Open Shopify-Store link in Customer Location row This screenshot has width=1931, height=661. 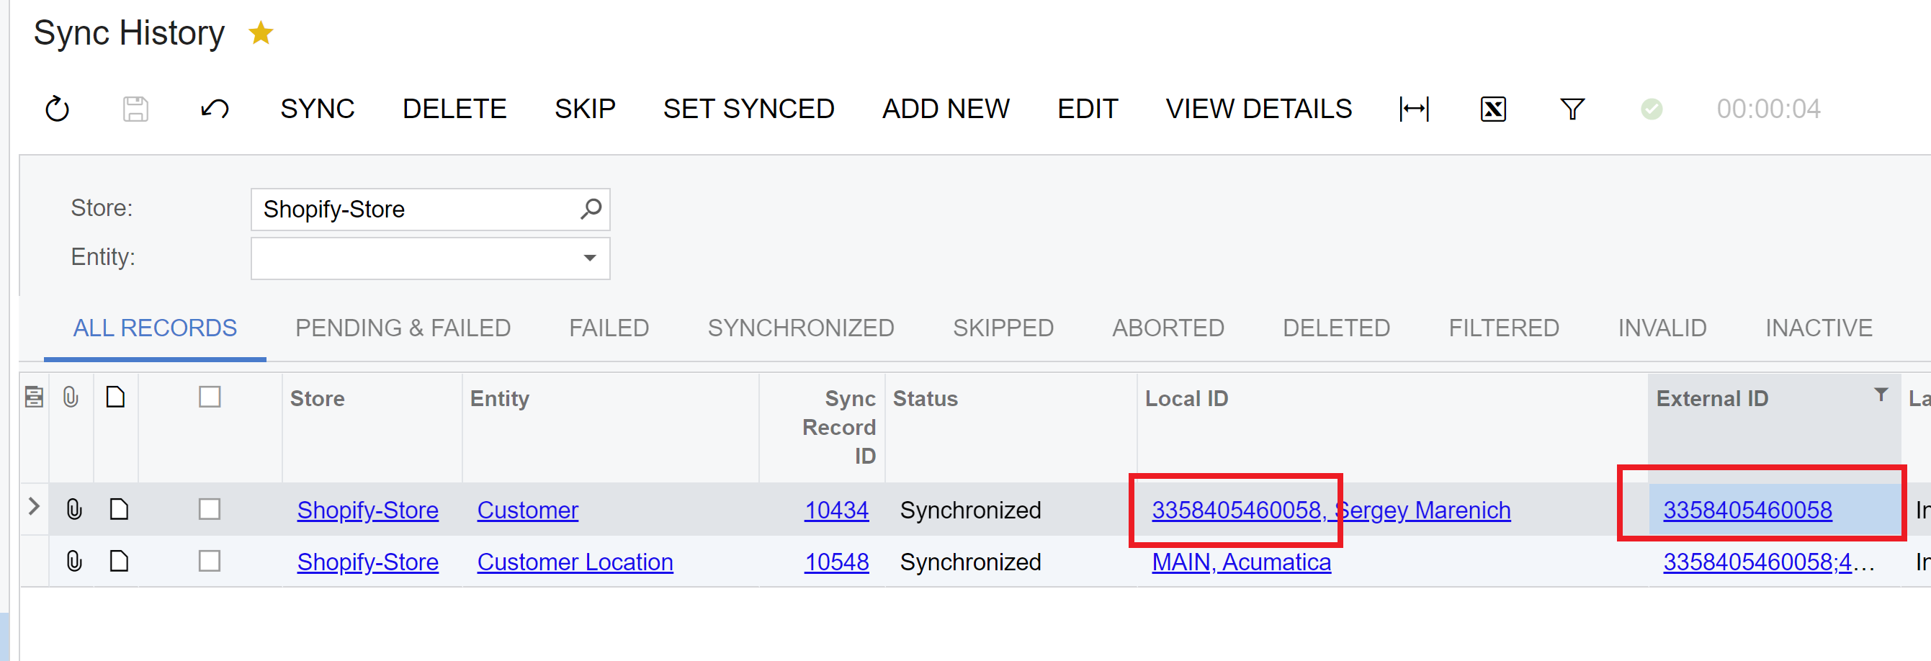368,562
